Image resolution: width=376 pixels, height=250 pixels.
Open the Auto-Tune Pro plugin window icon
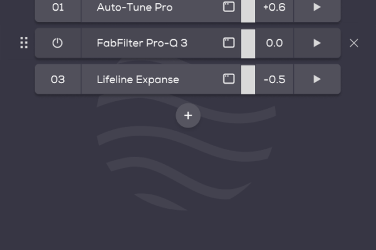pyautogui.click(x=229, y=7)
